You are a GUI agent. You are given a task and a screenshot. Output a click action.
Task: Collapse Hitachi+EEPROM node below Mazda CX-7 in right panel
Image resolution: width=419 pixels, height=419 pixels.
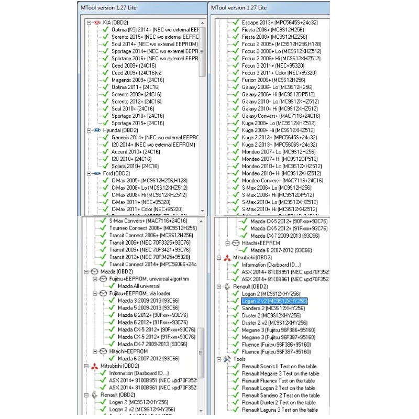(x=227, y=243)
